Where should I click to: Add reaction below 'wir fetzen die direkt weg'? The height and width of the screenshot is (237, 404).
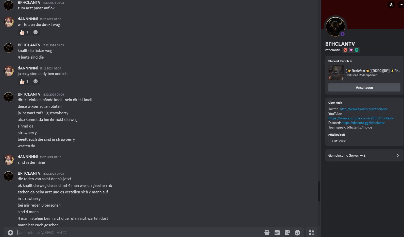36,32
